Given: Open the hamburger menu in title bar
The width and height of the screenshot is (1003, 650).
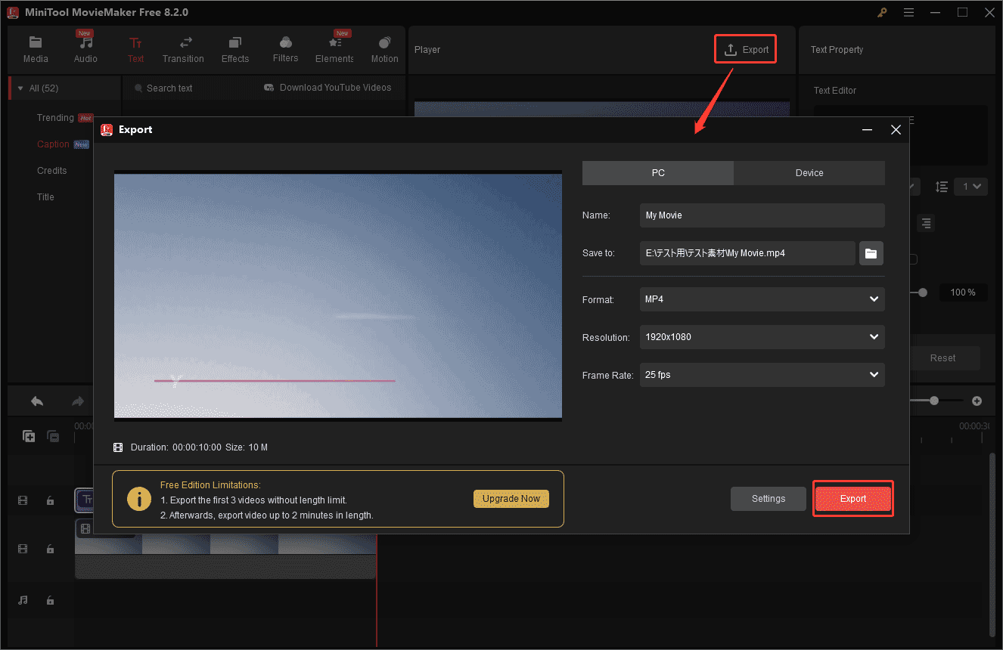Looking at the screenshot, I should click(x=908, y=12).
